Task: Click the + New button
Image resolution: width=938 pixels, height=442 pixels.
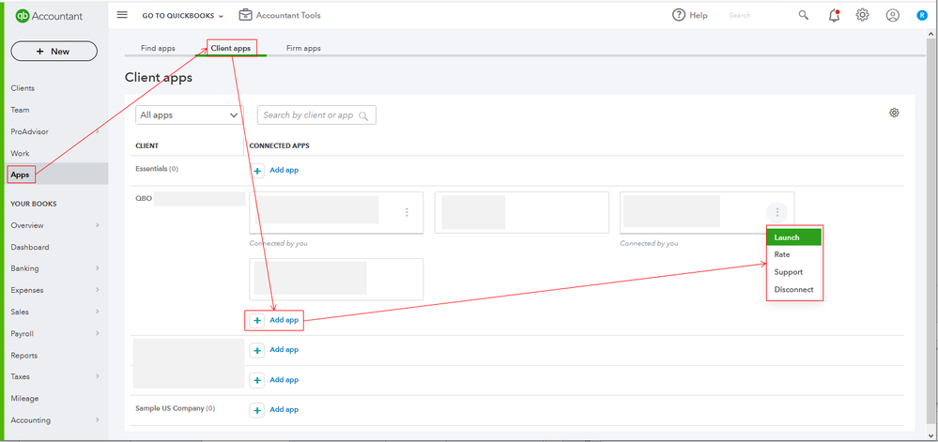Action: pos(54,52)
